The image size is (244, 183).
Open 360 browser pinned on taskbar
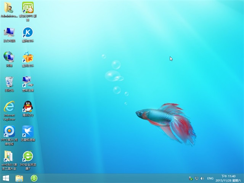tap(34, 178)
